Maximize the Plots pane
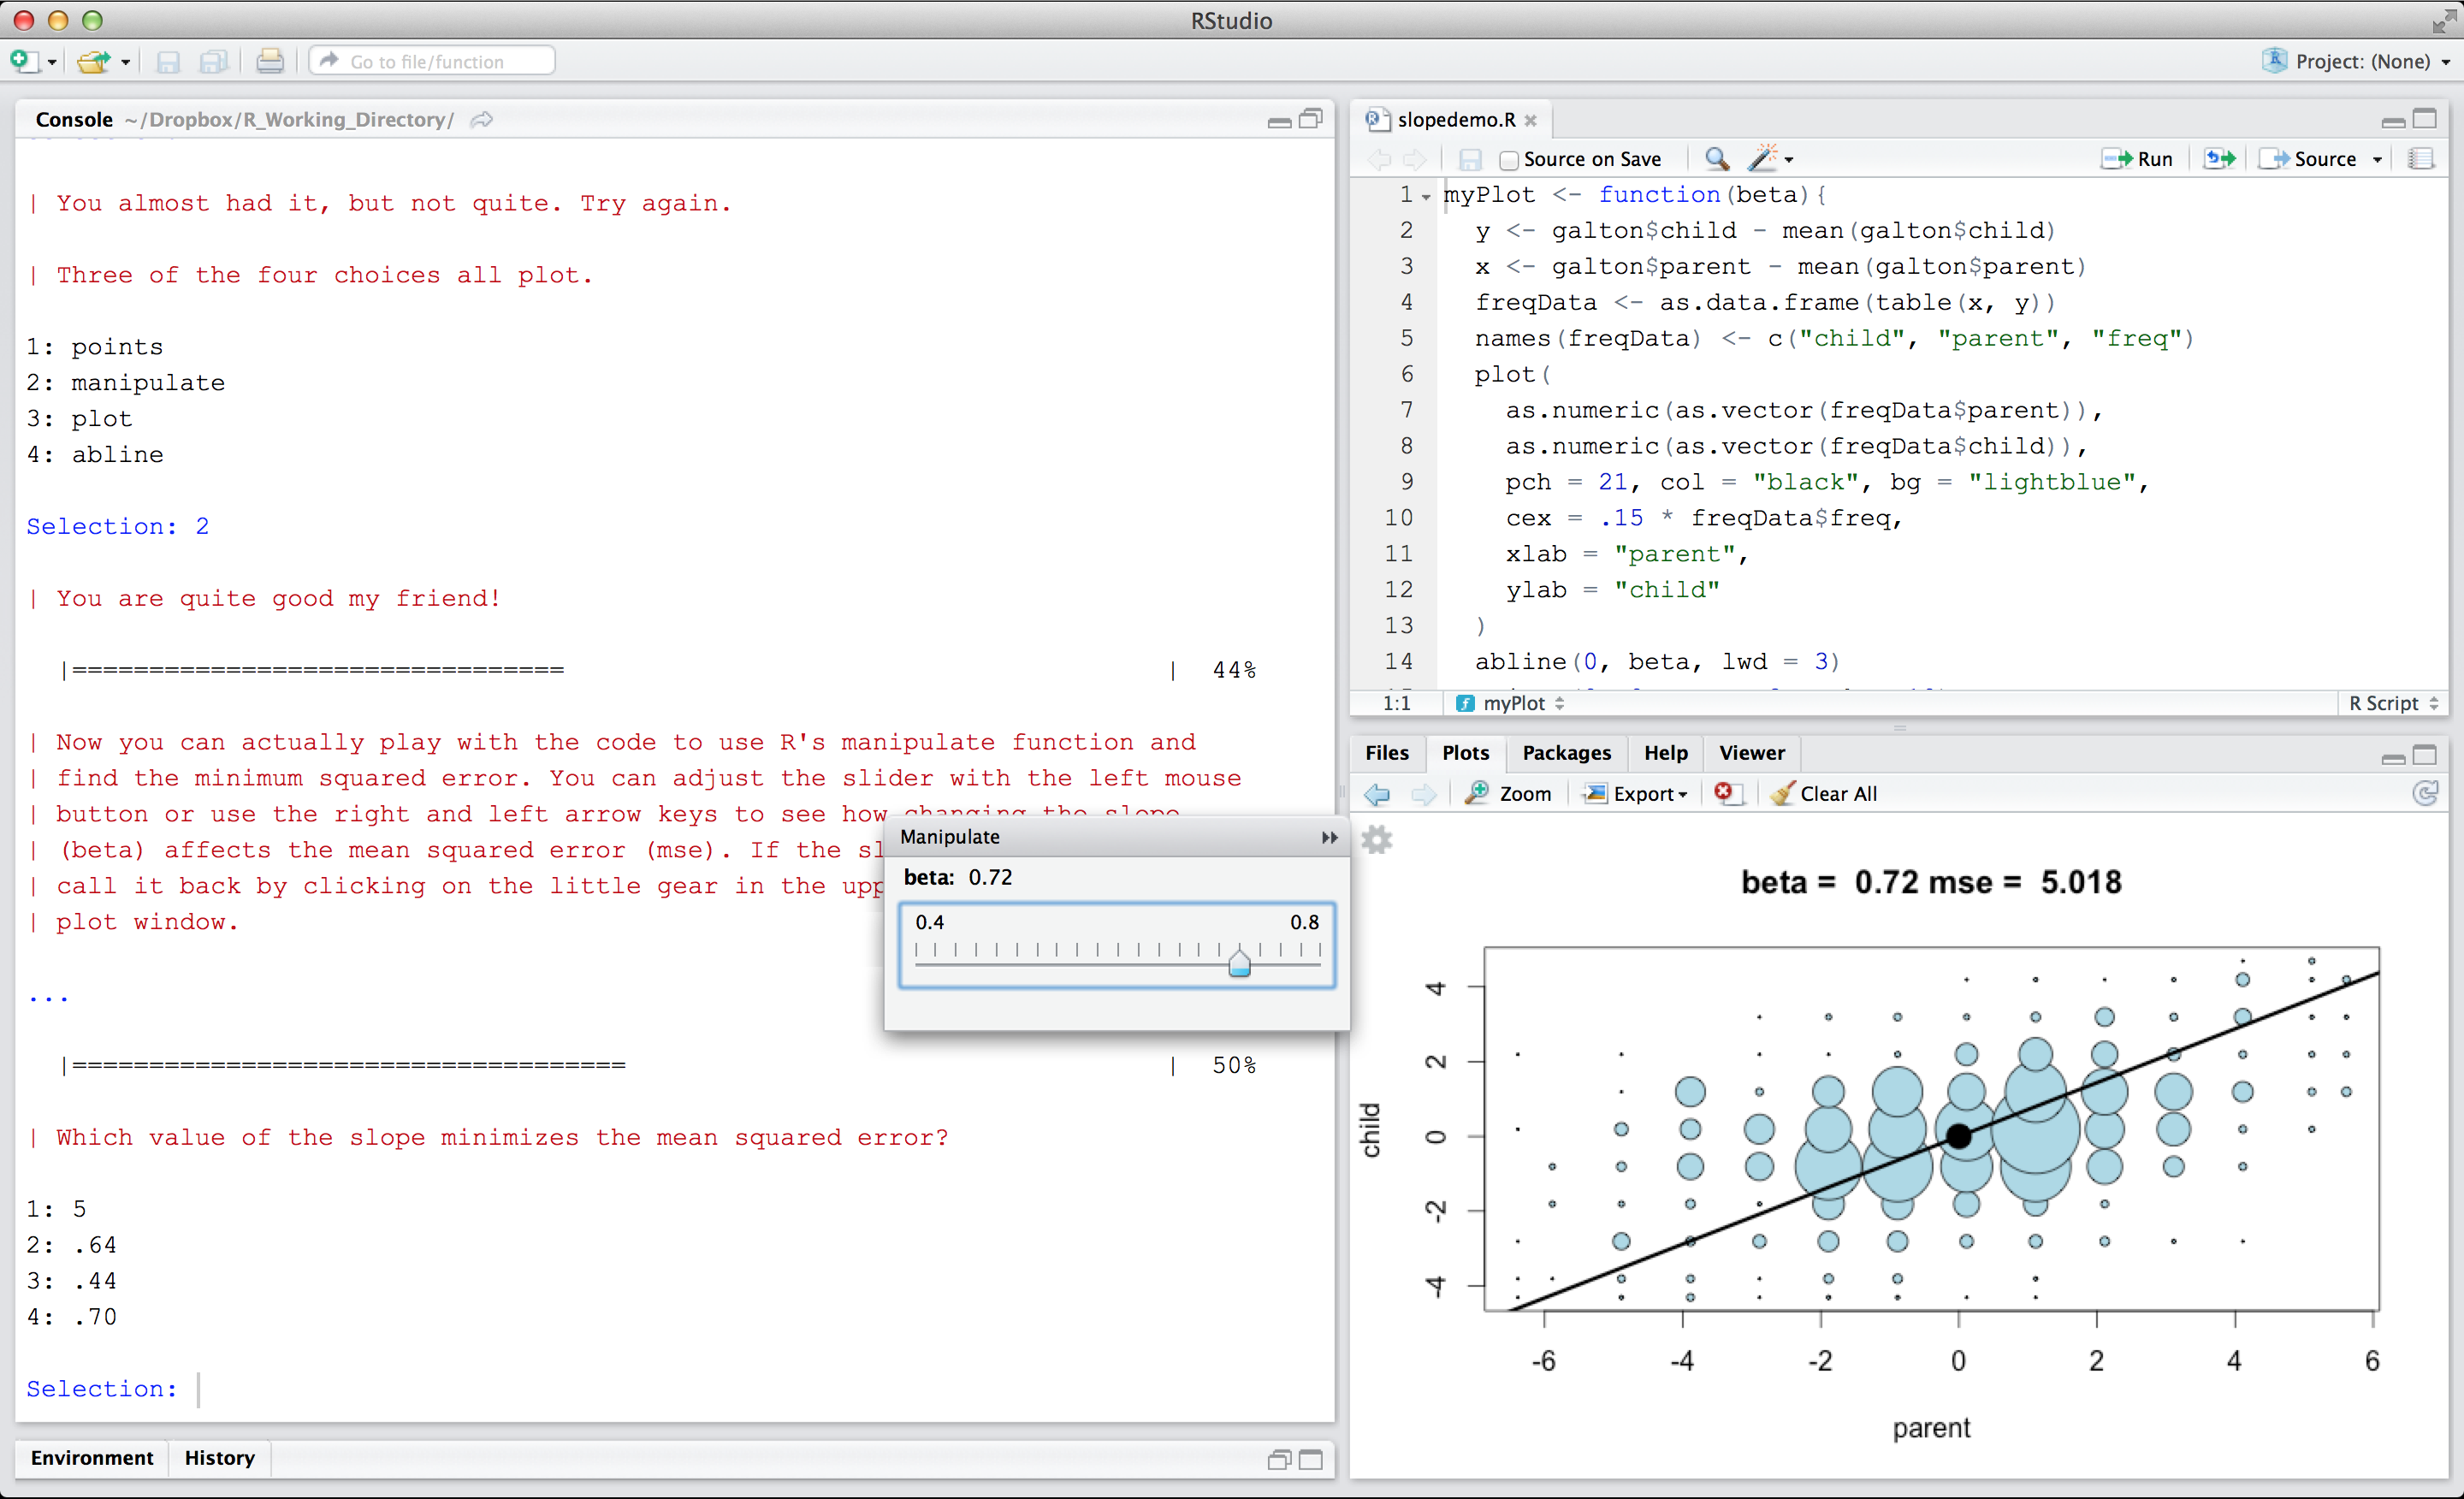 (2425, 754)
